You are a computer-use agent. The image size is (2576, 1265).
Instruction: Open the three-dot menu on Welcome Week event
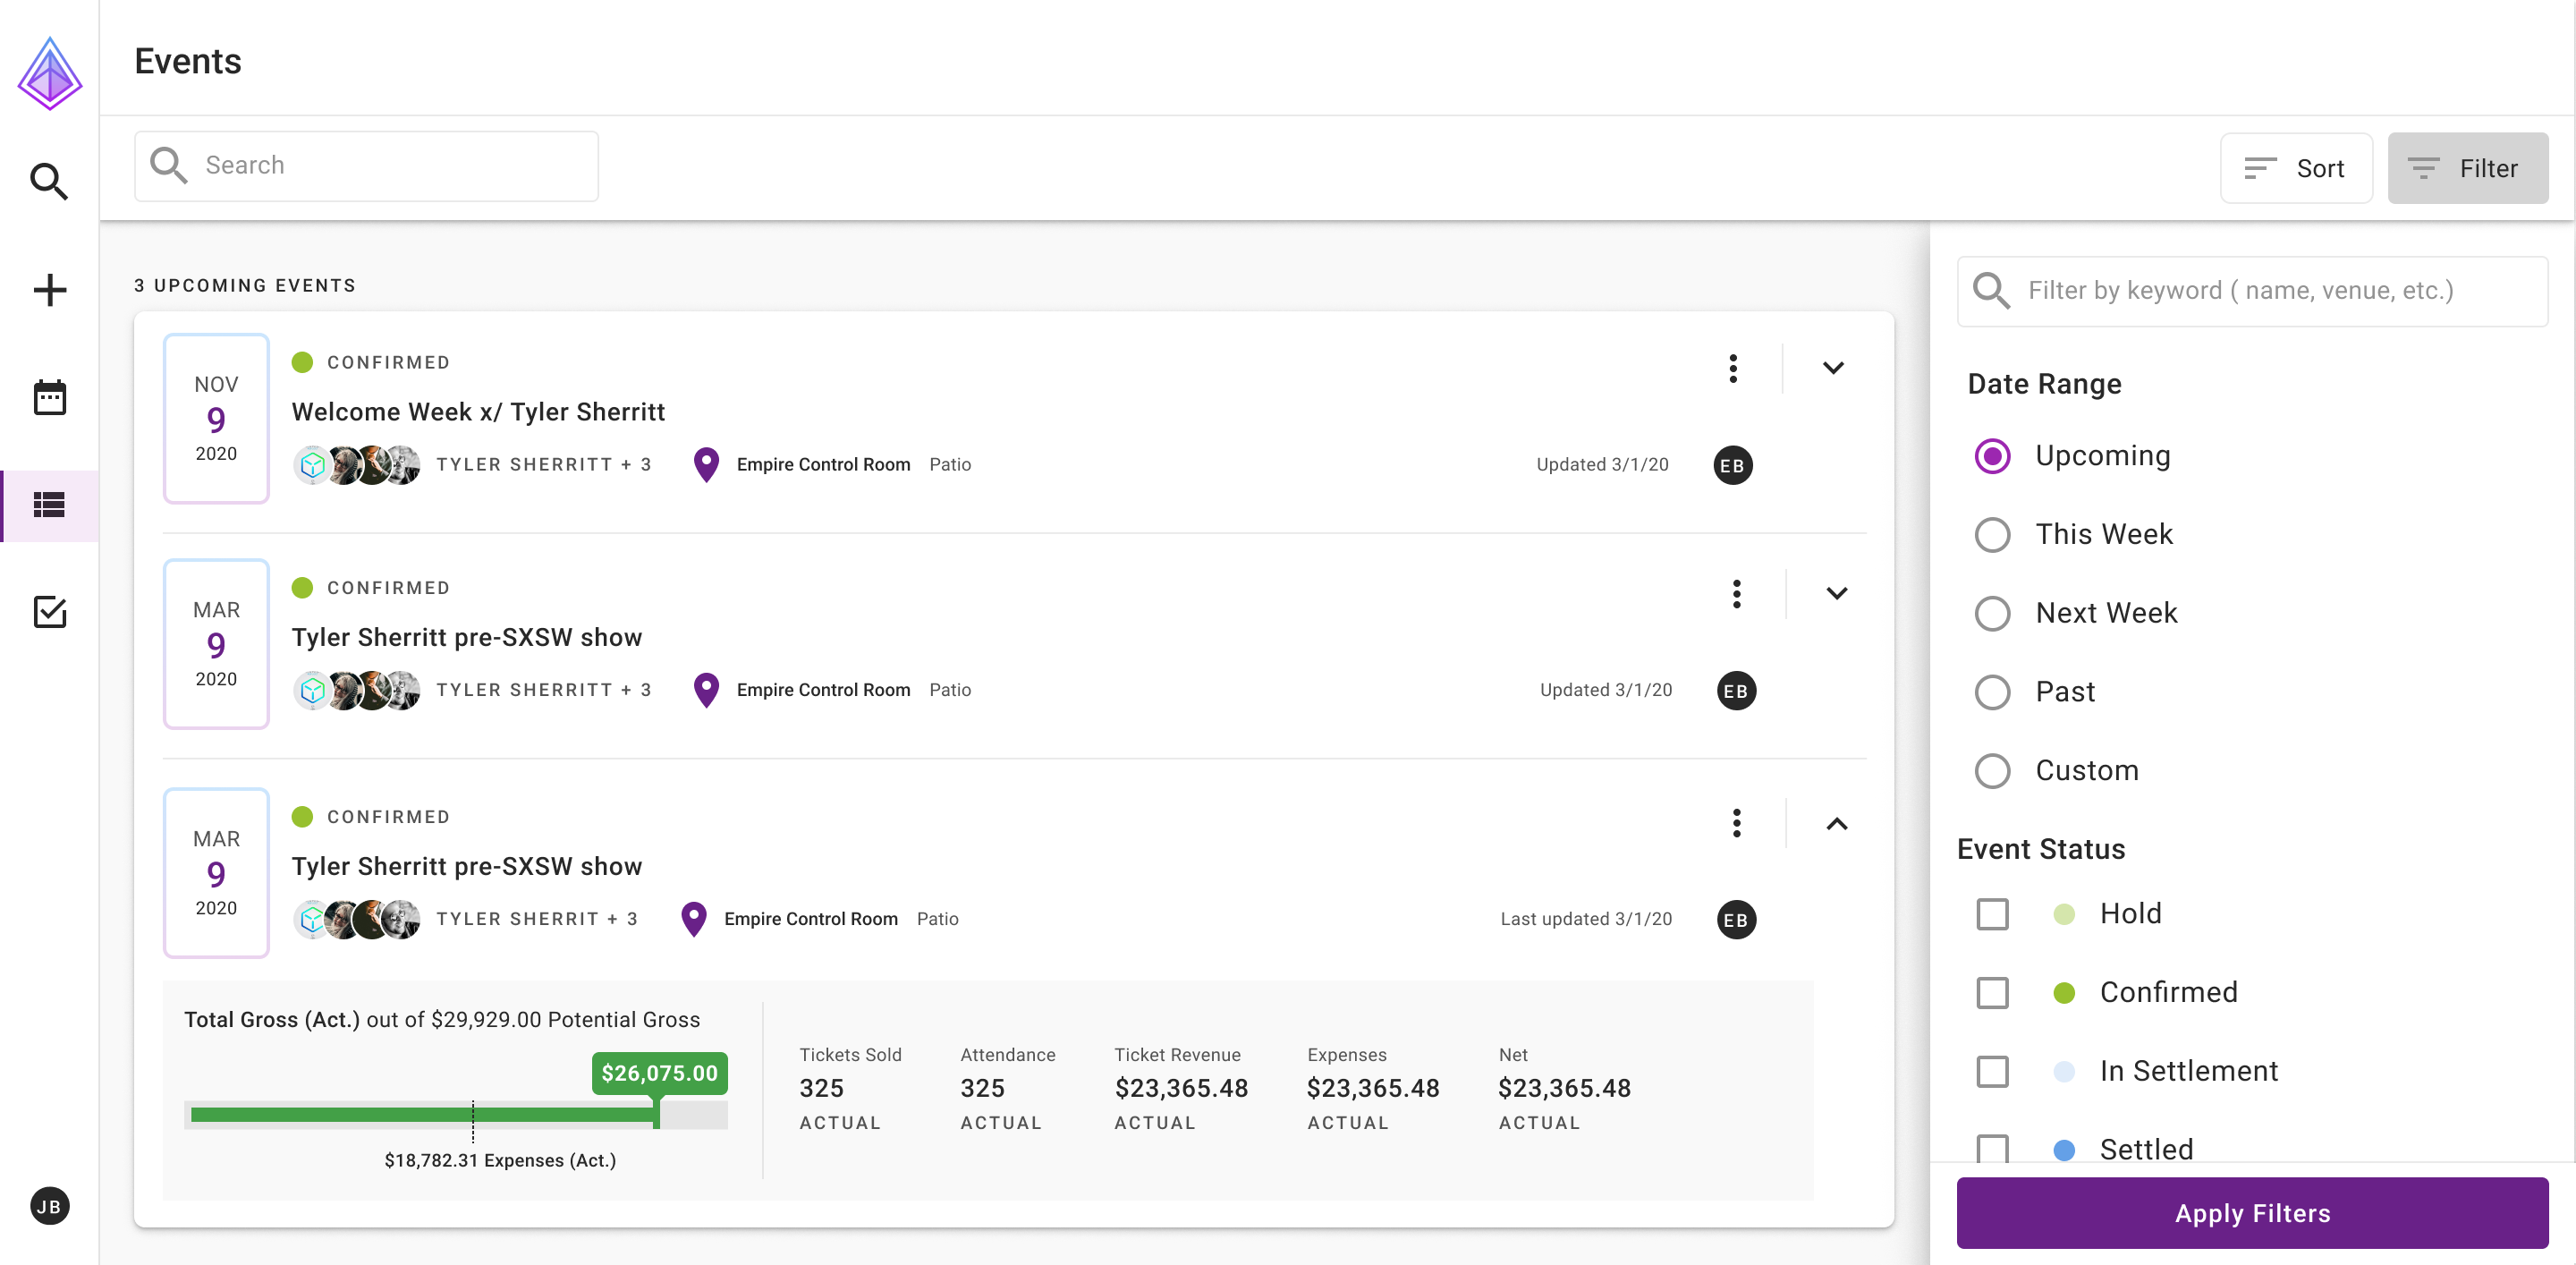tap(1733, 368)
